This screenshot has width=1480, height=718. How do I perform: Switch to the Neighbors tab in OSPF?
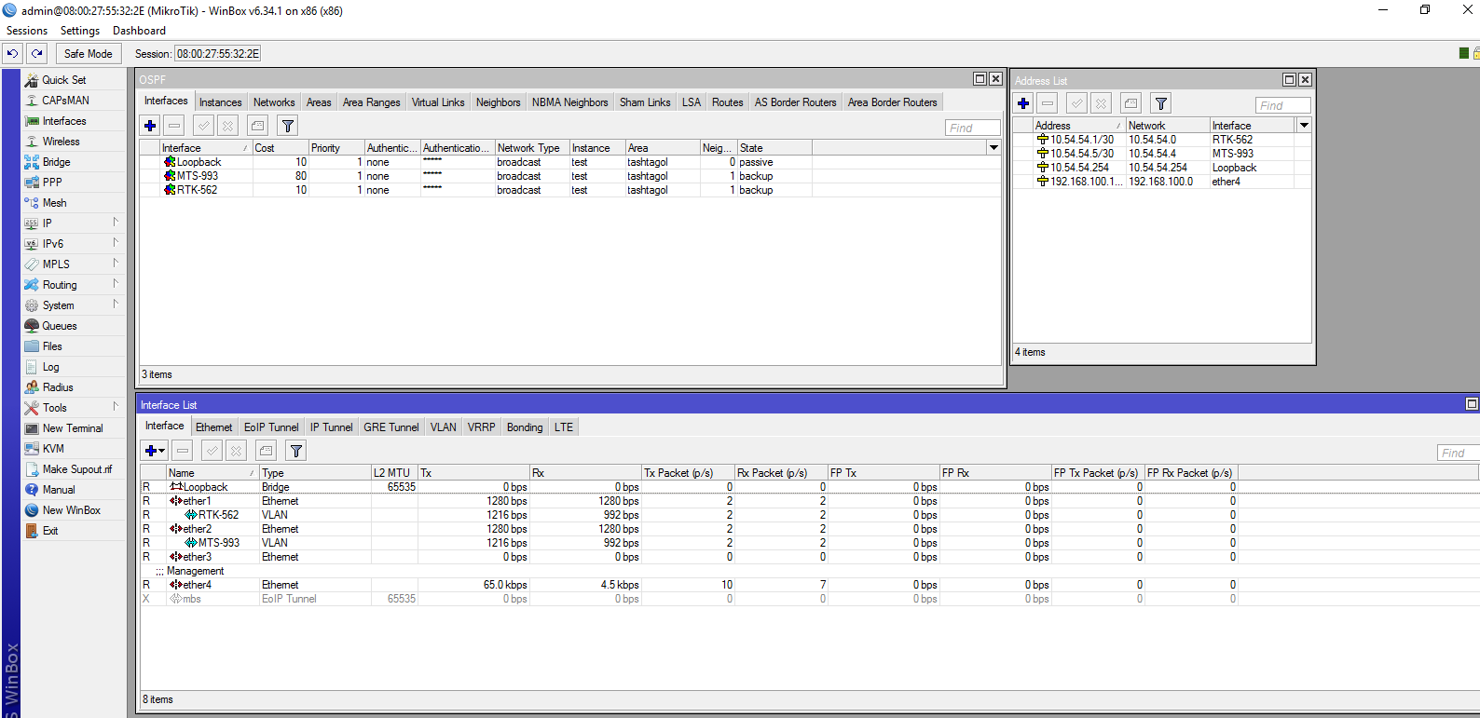click(x=498, y=102)
